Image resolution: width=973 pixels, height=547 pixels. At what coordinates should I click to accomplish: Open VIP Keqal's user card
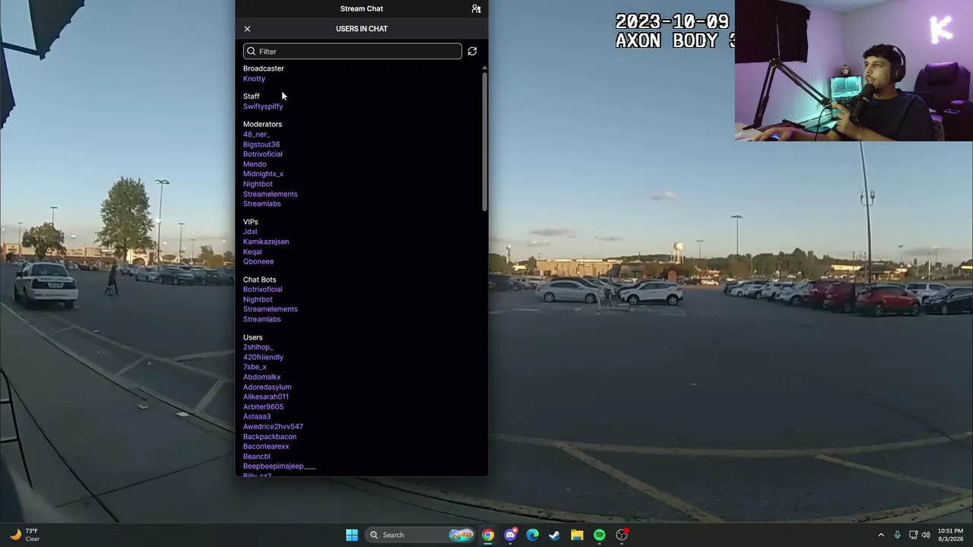click(252, 251)
